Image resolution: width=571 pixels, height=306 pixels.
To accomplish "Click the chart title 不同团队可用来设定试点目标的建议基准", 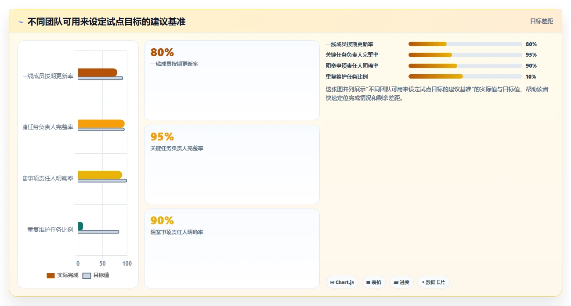I will [x=106, y=22].
